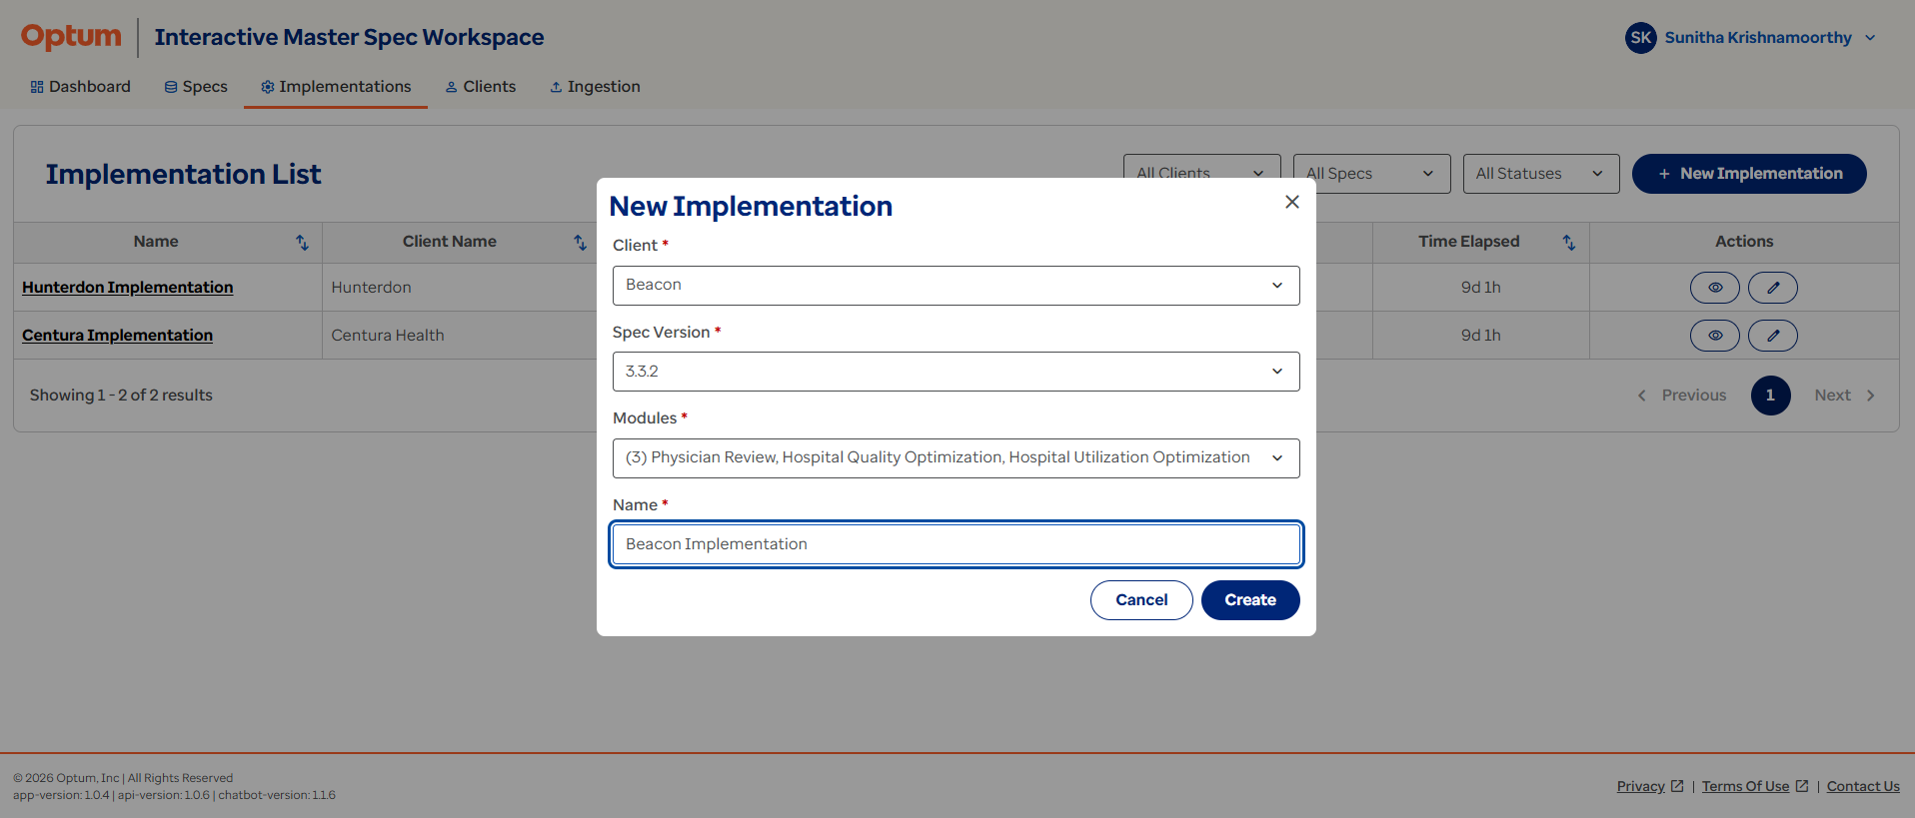Open the All Statuses filter dropdown
This screenshot has height=818, width=1915.
coord(1541,174)
